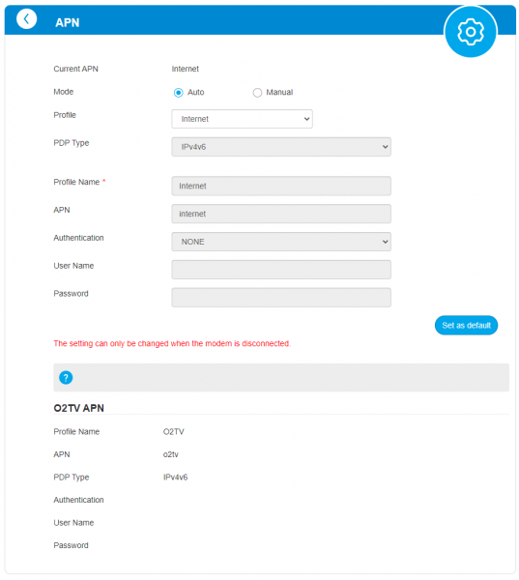Image resolution: width=519 pixels, height=580 pixels.
Task: Click the Current APN value Internet
Action: 185,69
